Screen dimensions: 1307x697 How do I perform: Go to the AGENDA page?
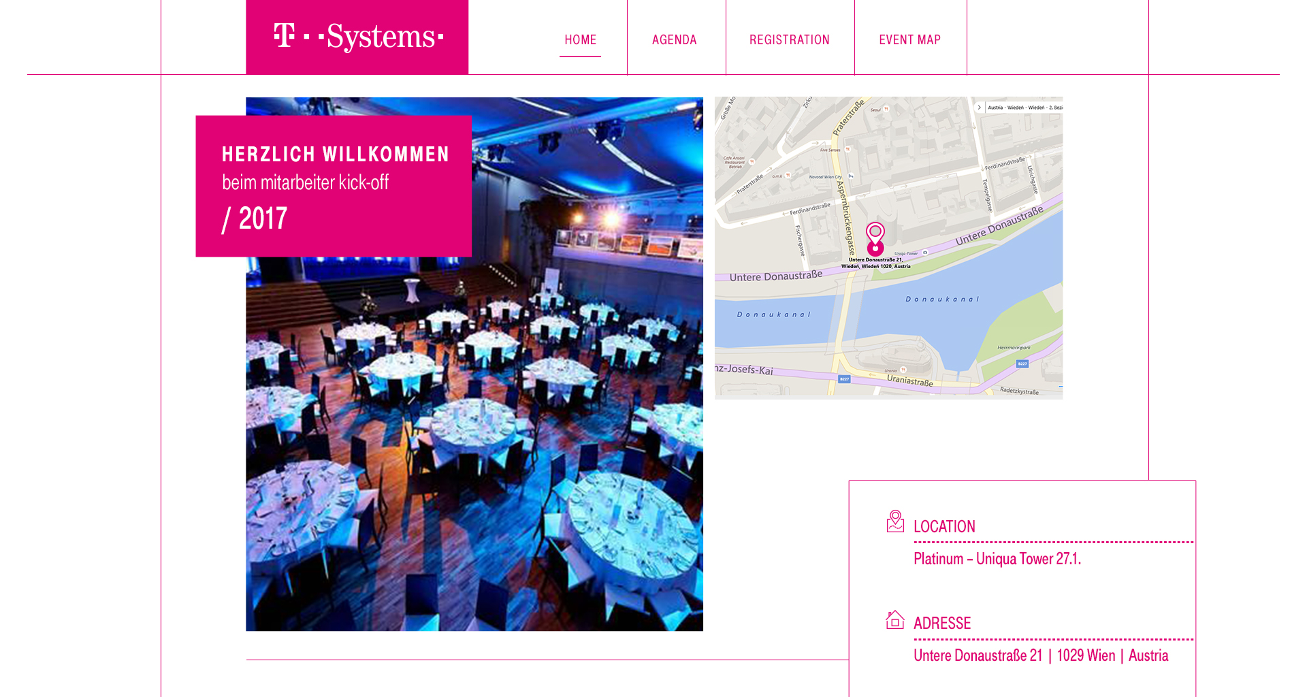[674, 39]
